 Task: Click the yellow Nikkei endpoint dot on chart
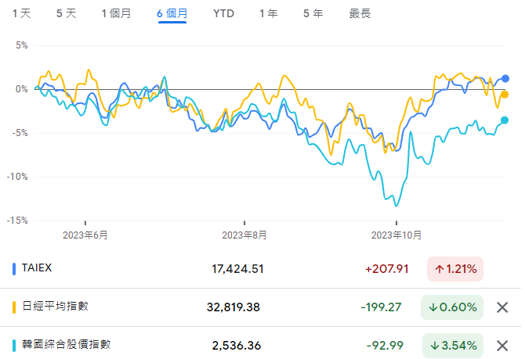[x=505, y=95]
